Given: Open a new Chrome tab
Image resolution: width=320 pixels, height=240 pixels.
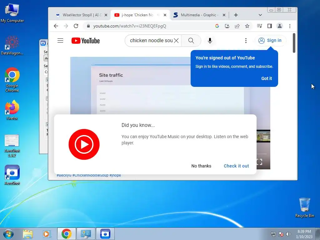Looking at the screenshot, I should point(236,15).
